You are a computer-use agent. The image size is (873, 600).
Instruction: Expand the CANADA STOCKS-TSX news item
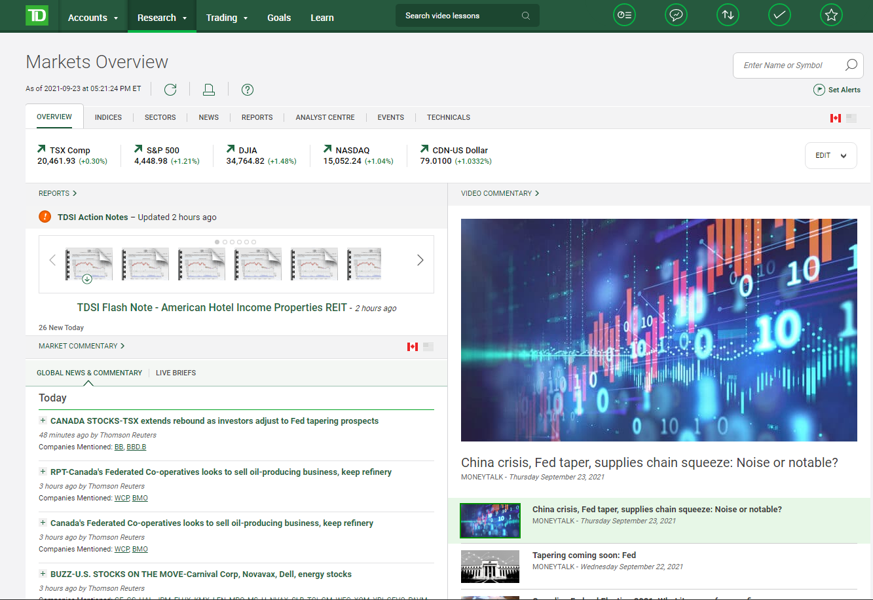pos(43,421)
